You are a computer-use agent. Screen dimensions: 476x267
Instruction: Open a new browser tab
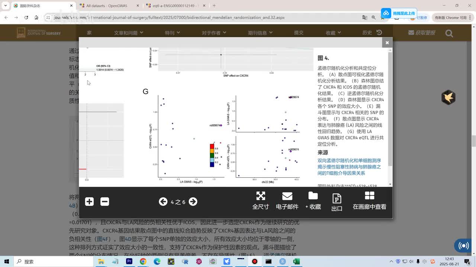(214, 6)
